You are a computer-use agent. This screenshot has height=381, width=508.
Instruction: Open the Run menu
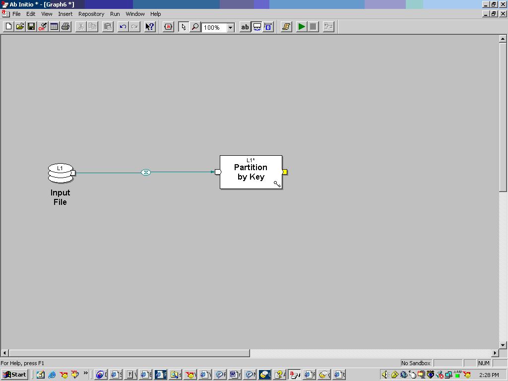(x=115, y=14)
